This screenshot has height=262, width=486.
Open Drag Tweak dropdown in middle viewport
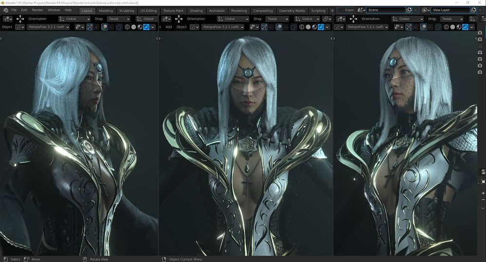pos(278,19)
